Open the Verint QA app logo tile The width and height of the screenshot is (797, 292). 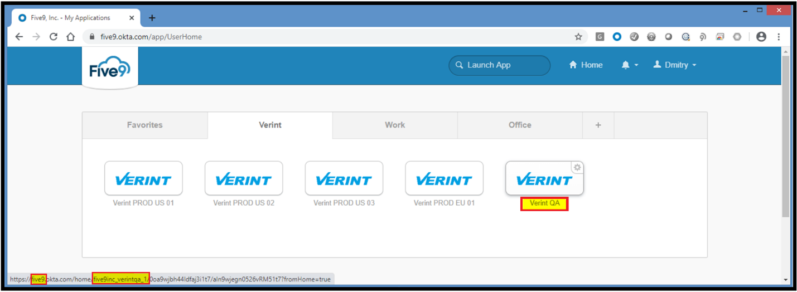[544, 178]
